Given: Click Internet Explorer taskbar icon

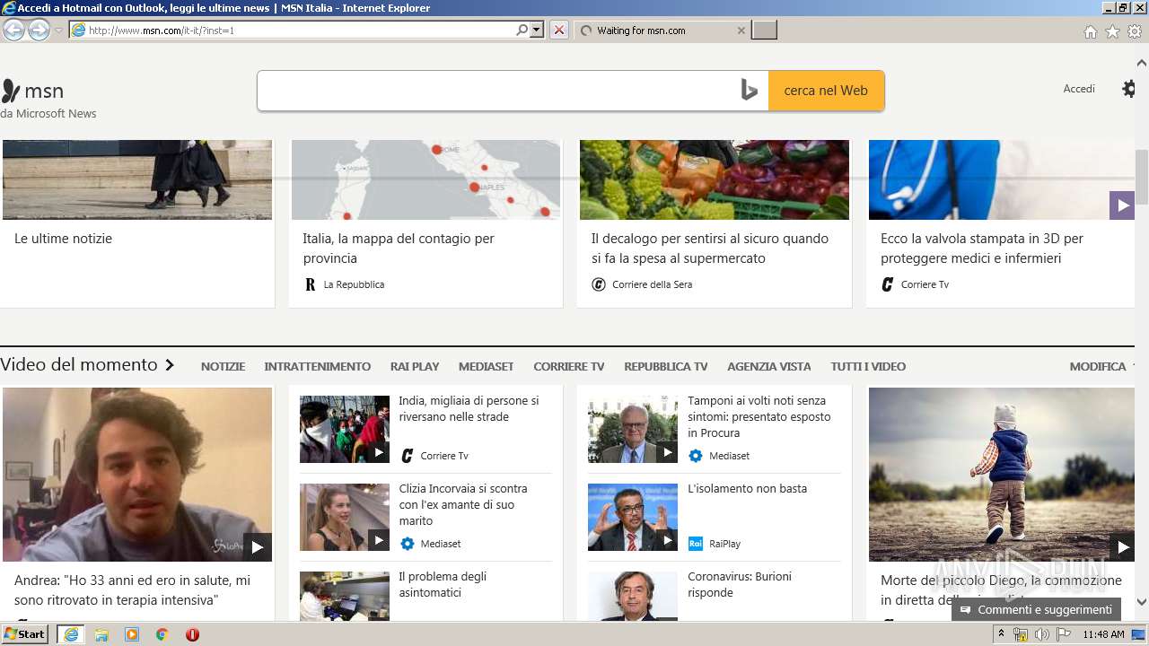Looking at the screenshot, I should click(x=71, y=634).
